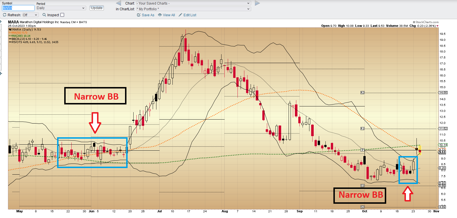Screen dimensions: 457x218
Task: Click the Inspect magnifying glass icon
Action: (x=44, y=15)
